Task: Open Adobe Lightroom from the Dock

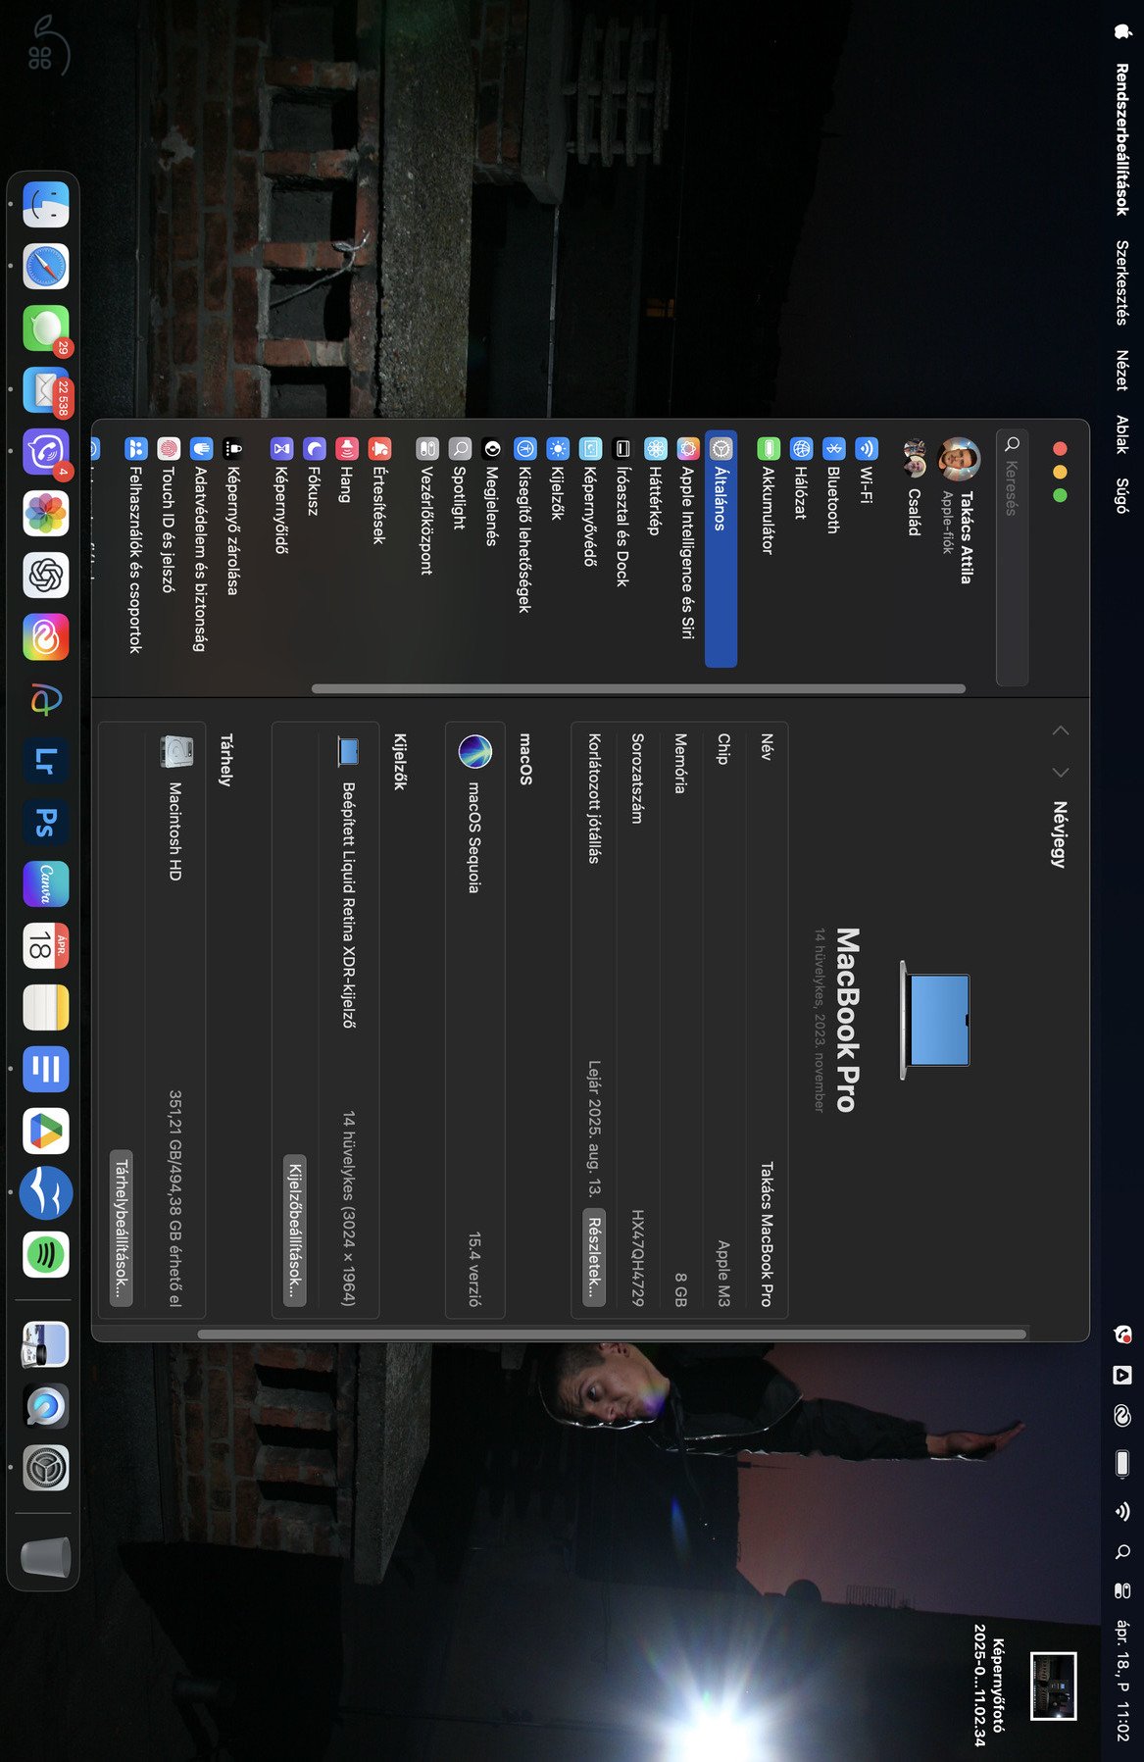Action: point(45,761)
